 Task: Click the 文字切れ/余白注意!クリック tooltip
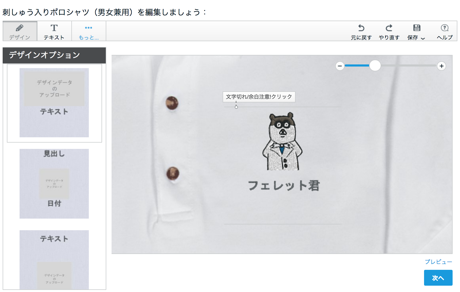click(x=259, y=97)
